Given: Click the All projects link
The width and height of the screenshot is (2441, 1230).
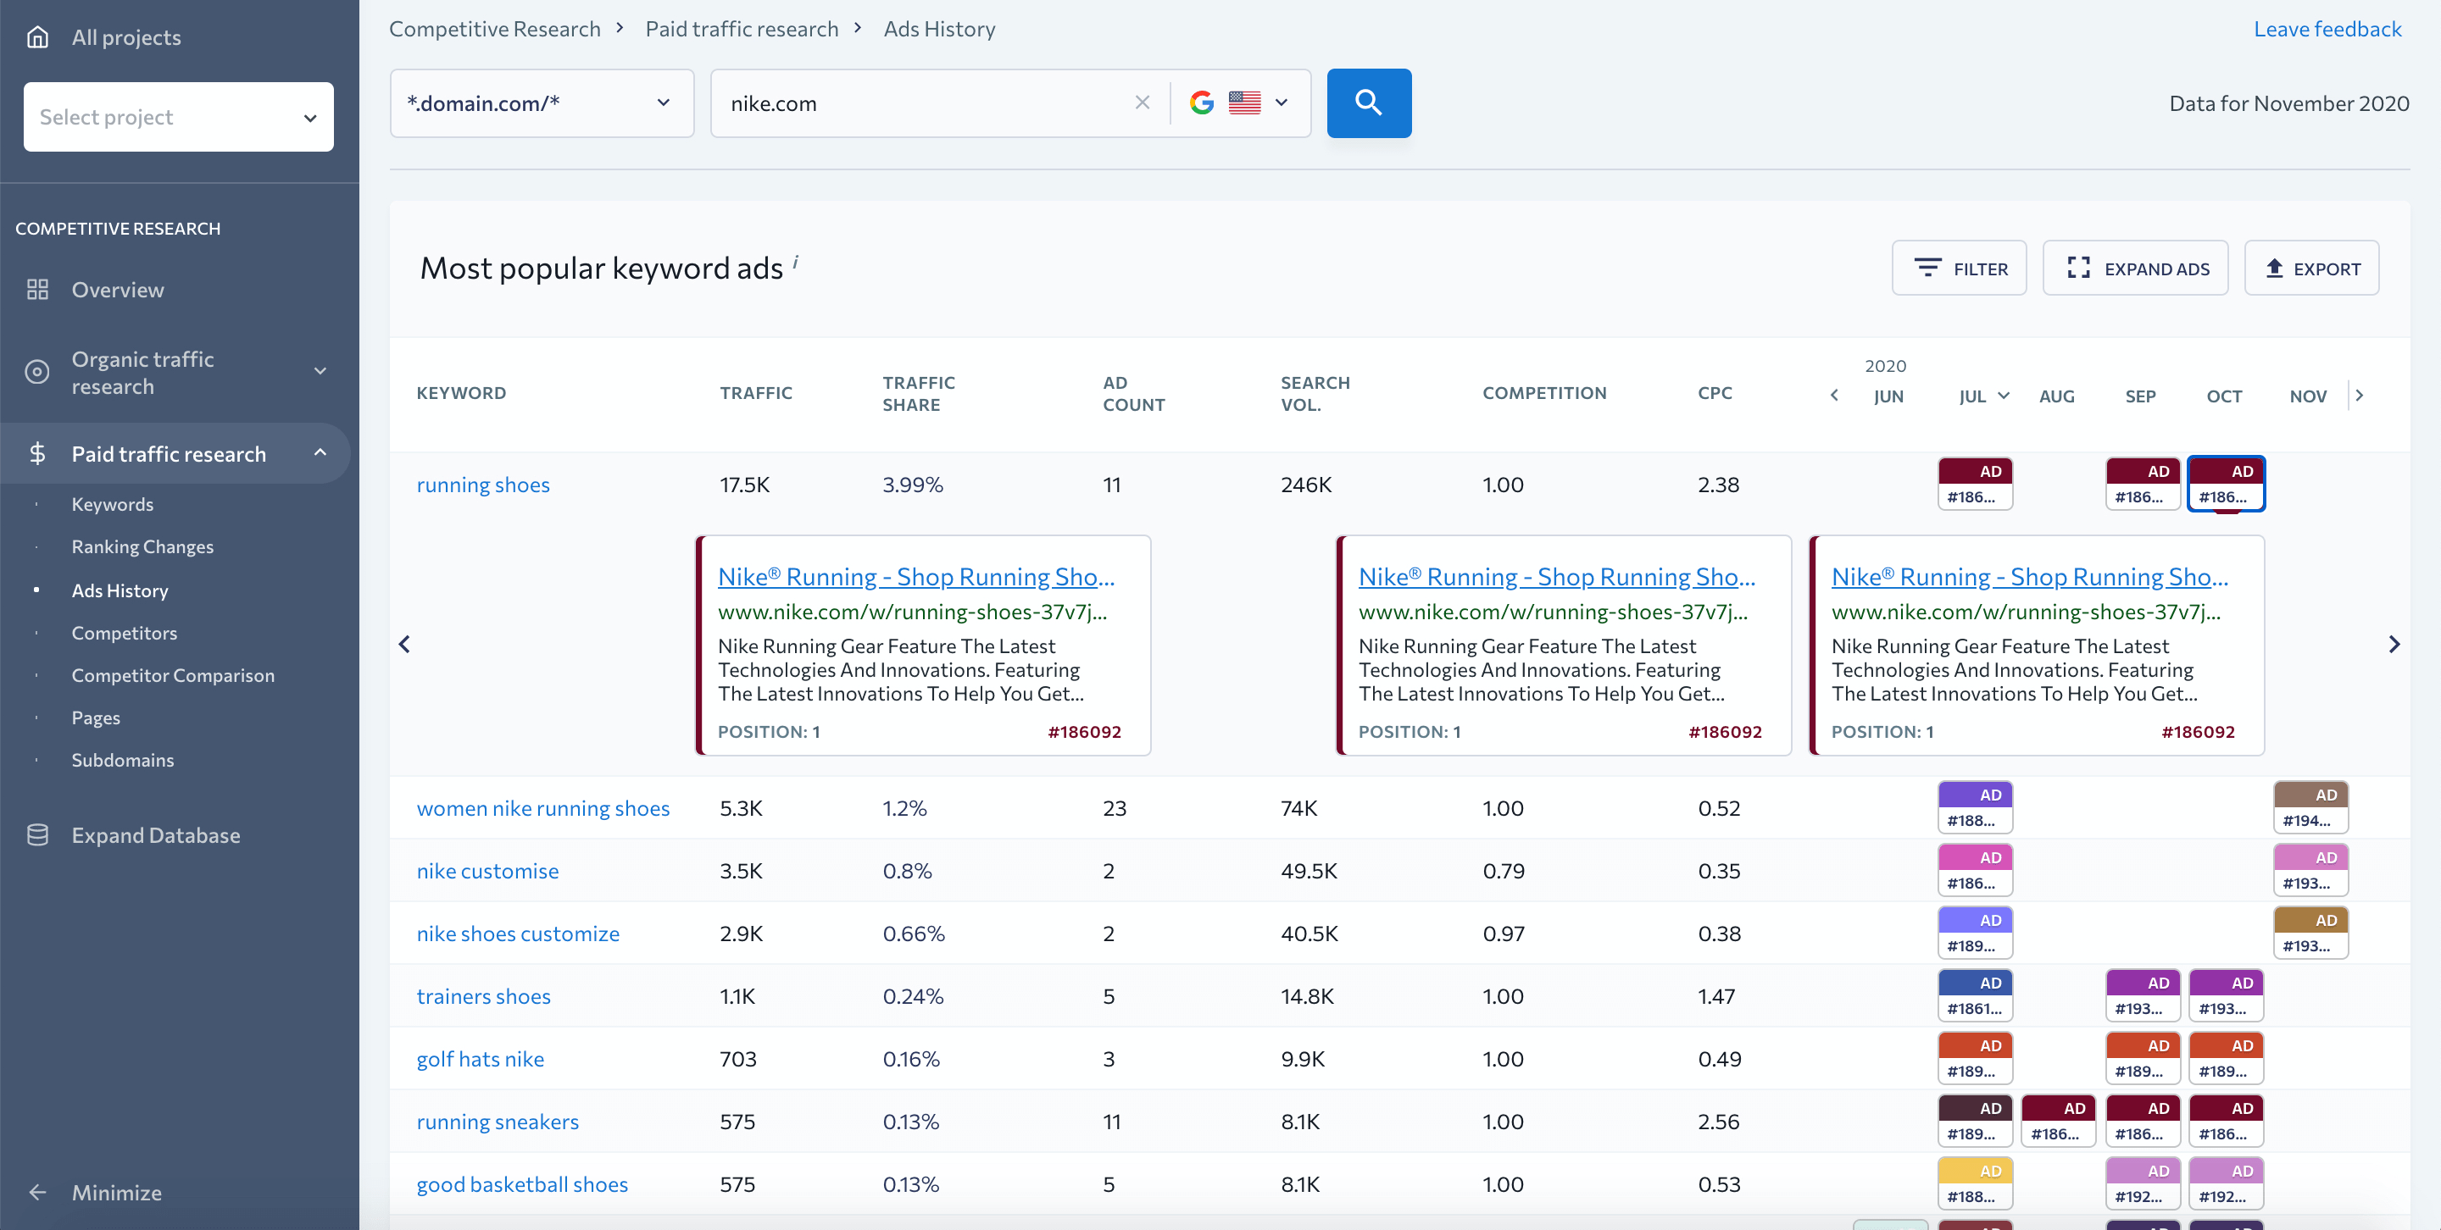Looking at the screenshot, I should (126, 38).
